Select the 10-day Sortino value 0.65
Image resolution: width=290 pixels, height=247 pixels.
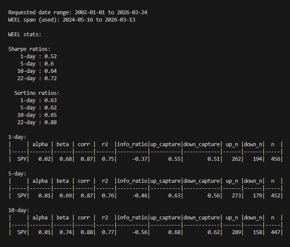pyautogui.click(x=50, y=115)
